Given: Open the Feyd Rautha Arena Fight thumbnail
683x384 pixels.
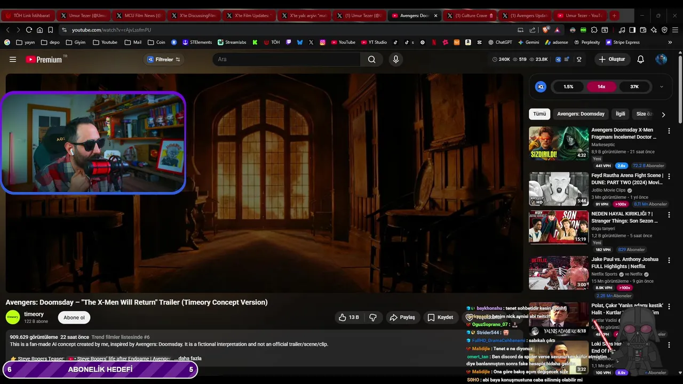Looking at the screenshot, I should (559, 189).
